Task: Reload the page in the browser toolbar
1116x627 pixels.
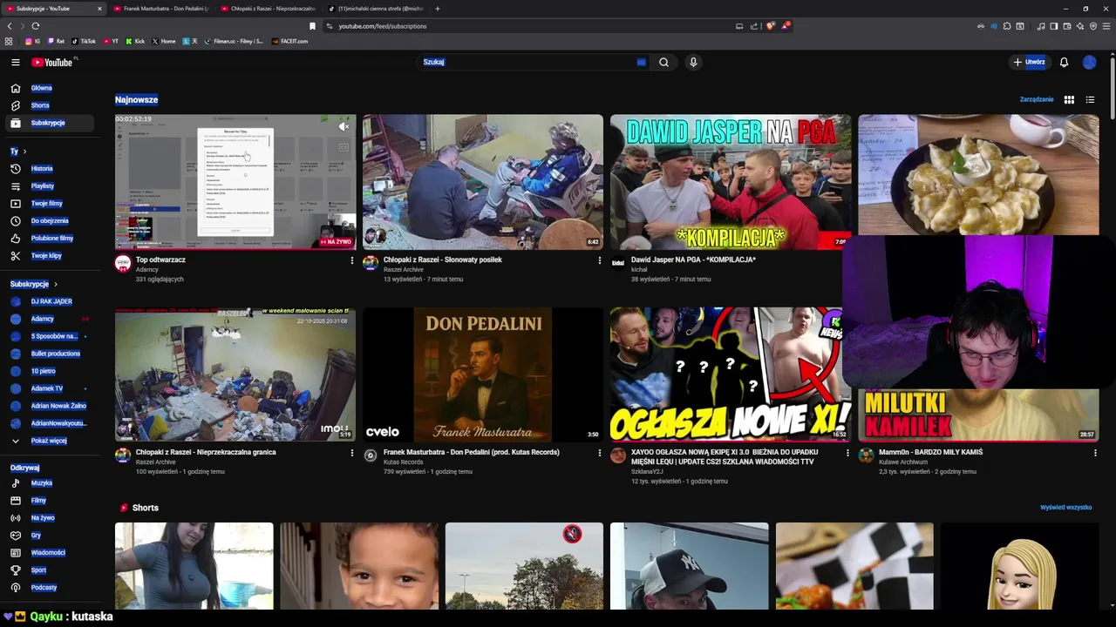Action: [x=36, y=26]
